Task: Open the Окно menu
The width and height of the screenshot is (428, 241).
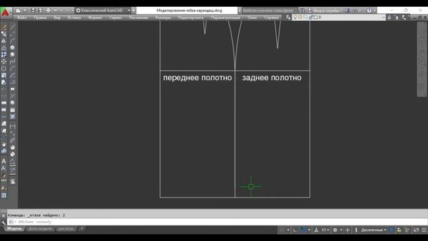Action: [252, 17]
